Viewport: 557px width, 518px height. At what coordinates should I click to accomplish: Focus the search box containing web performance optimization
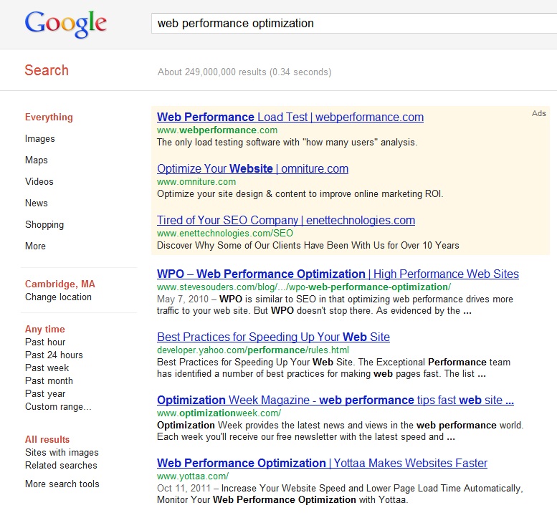[x=354, y=24]
